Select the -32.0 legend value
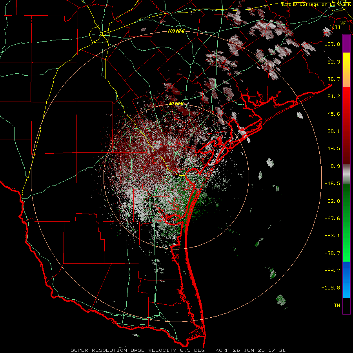The height and width of the screenshot is (353, 353). coord(332,201)
